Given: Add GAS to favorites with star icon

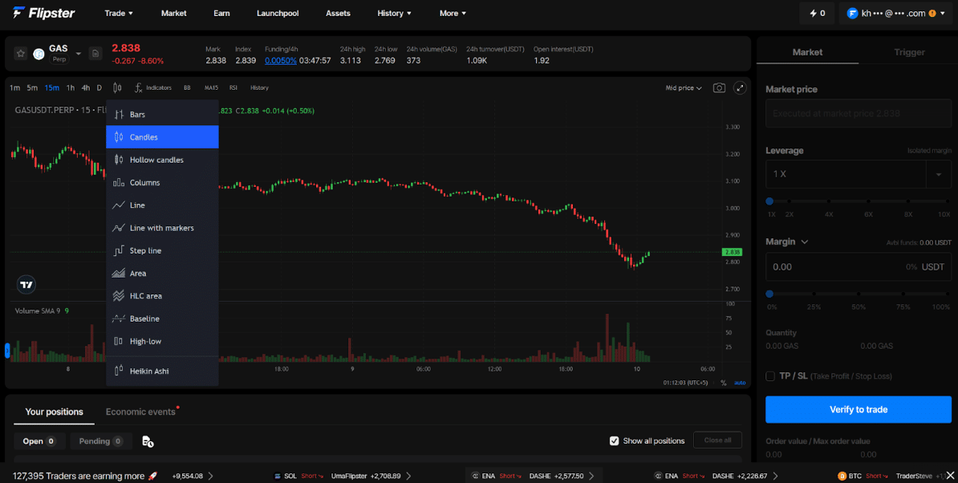Looking at the screenshot, I should (21, 54).
